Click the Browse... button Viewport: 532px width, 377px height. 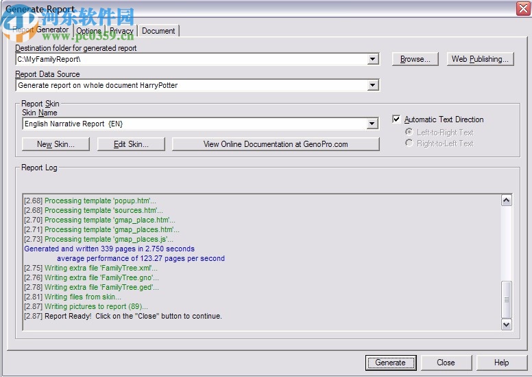pyautogui.click(x=415, y=59)
